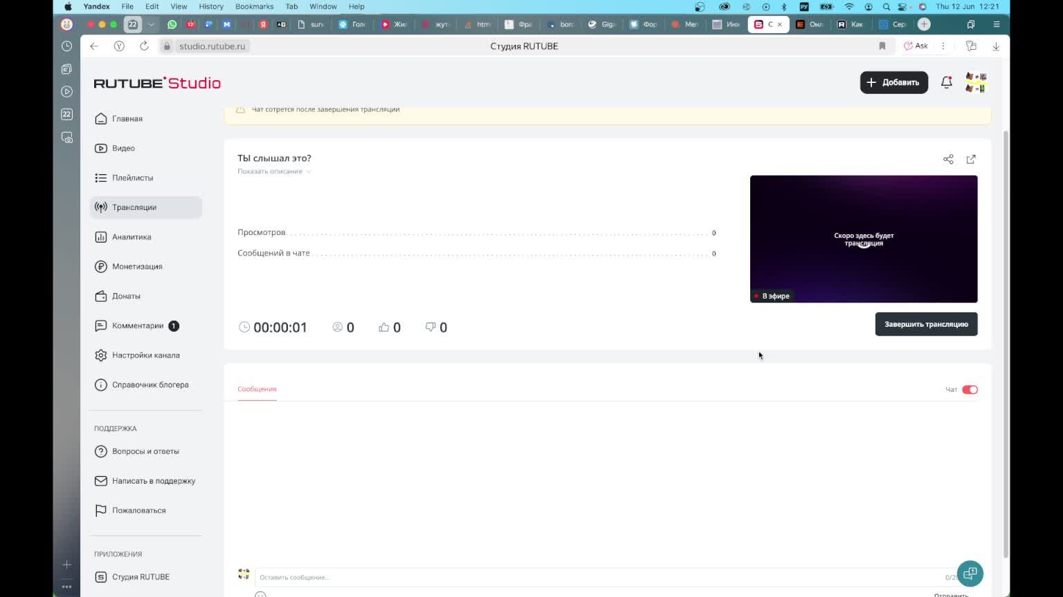The image size is (1063, 597).
Task: Reload the page
Action: [144, 46]
